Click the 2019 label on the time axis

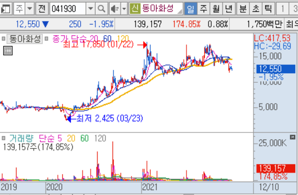[x=9, y=187]
